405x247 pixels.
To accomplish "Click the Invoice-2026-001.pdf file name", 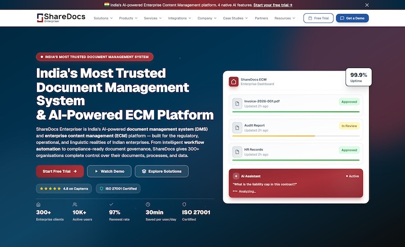I will point(262,101).
